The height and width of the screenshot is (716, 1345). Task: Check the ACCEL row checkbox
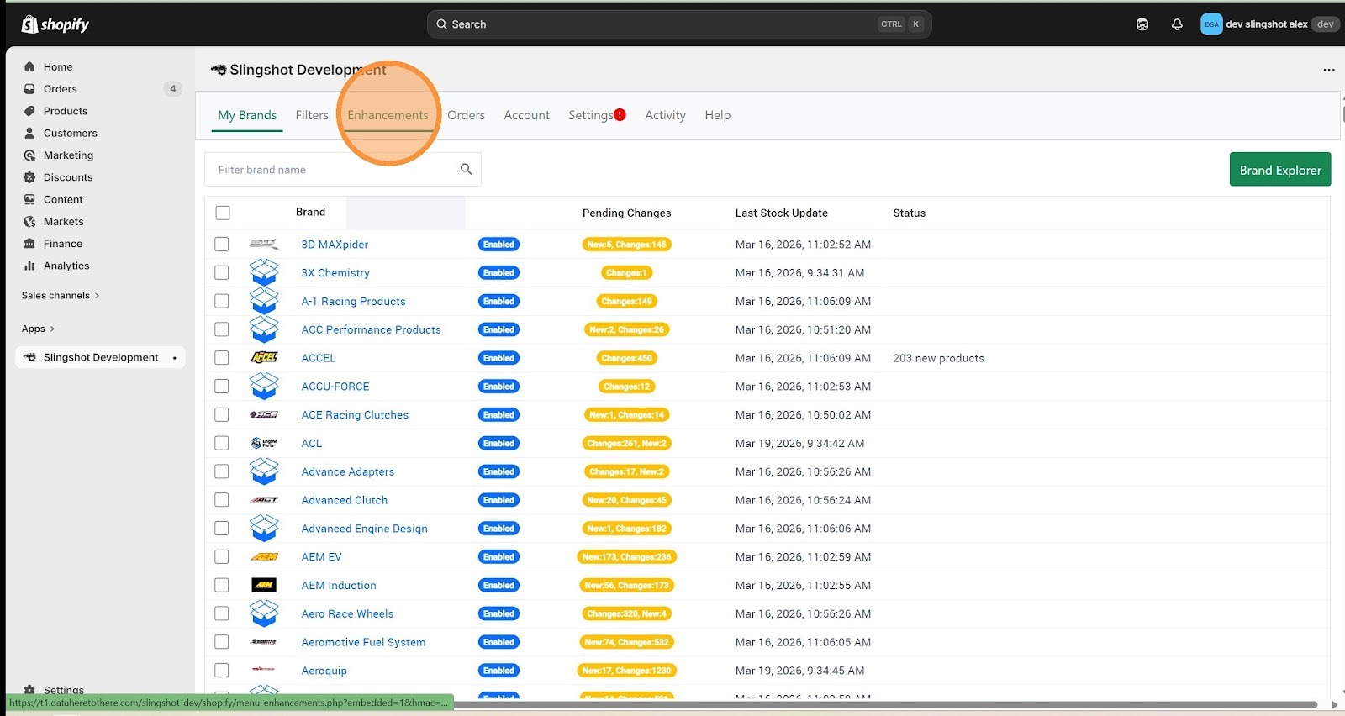point(222,358)
